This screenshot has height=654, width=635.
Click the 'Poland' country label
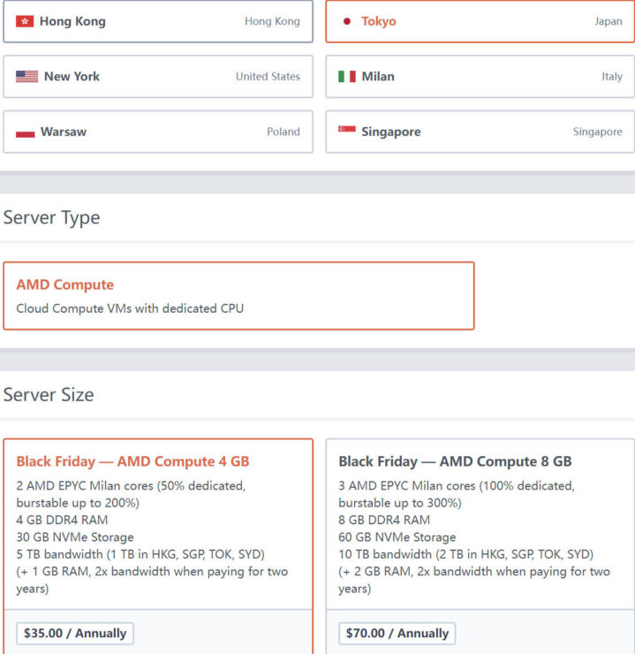283,132
